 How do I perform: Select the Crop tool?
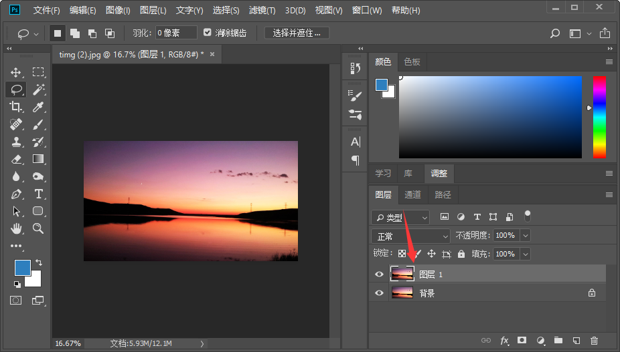(x=16, y=107)
